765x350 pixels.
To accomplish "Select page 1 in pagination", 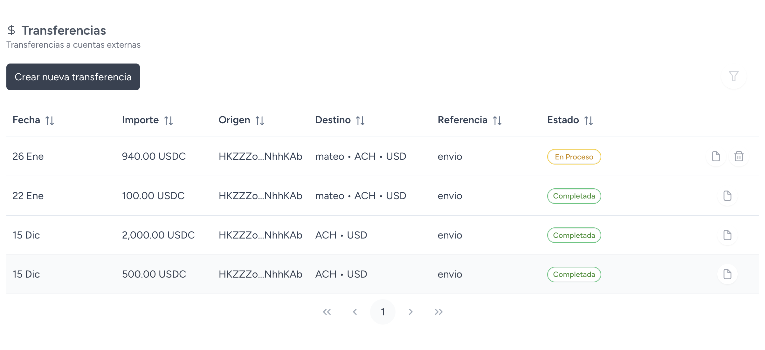I will click(383, 312).
